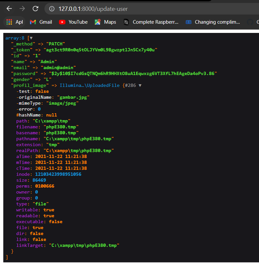Select the email value "admin@admin"
The width and height of the screenshot is (259, 263).
coord(58,67)
